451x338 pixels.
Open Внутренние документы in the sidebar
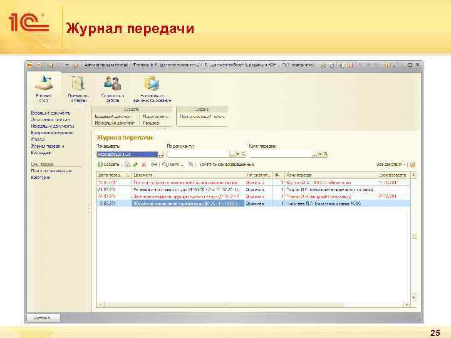pos(52,133)
